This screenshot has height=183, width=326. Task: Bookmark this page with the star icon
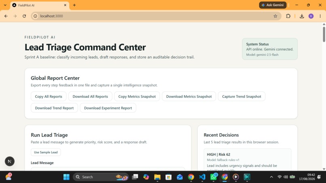pos(275,16)
